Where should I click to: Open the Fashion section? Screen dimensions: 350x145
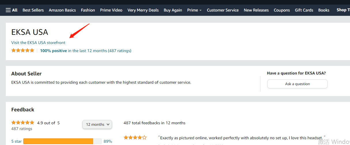pos(88,10)
